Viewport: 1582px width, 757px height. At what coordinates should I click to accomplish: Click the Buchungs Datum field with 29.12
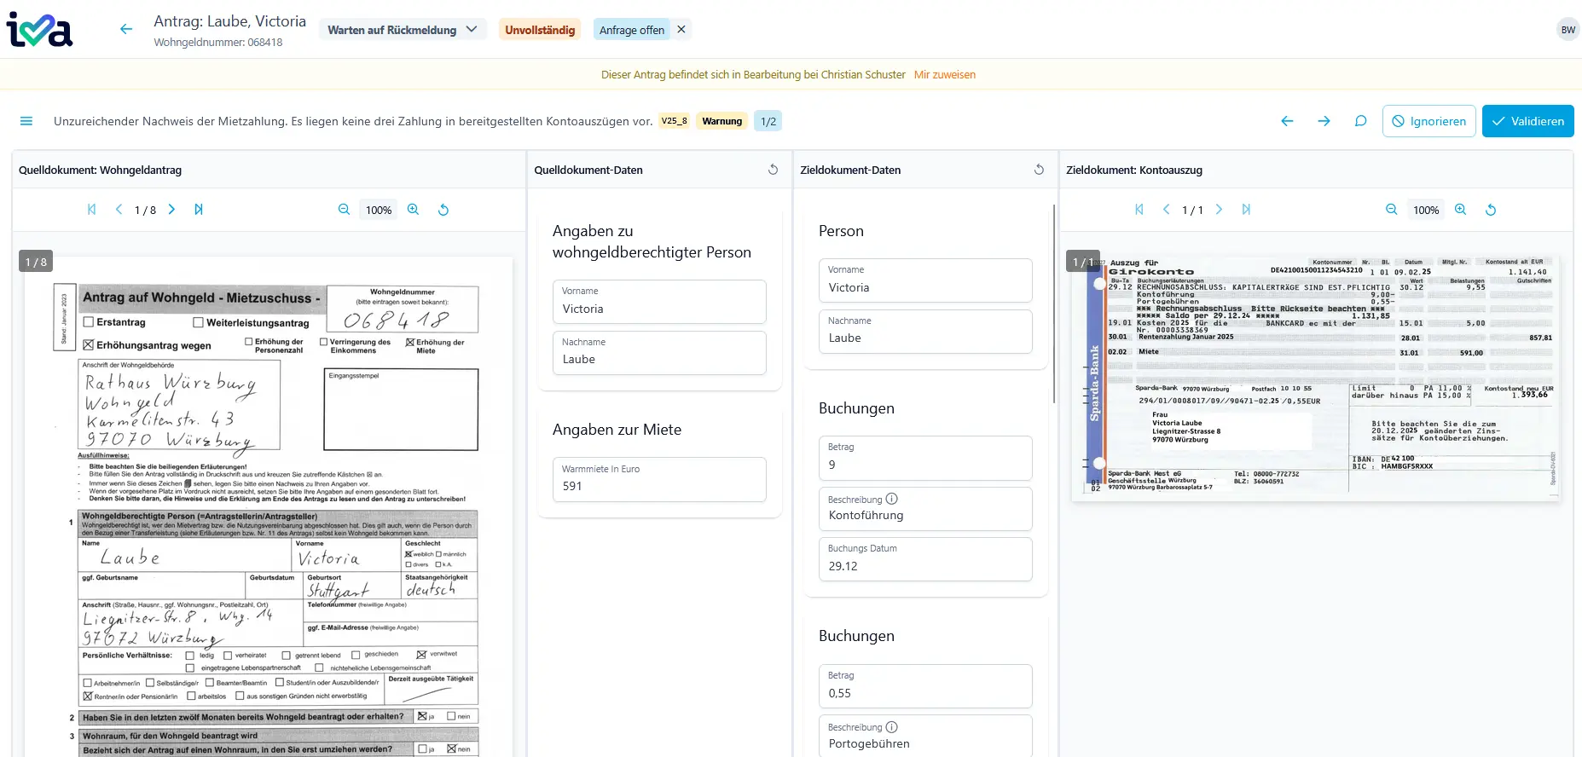point(924,565)
